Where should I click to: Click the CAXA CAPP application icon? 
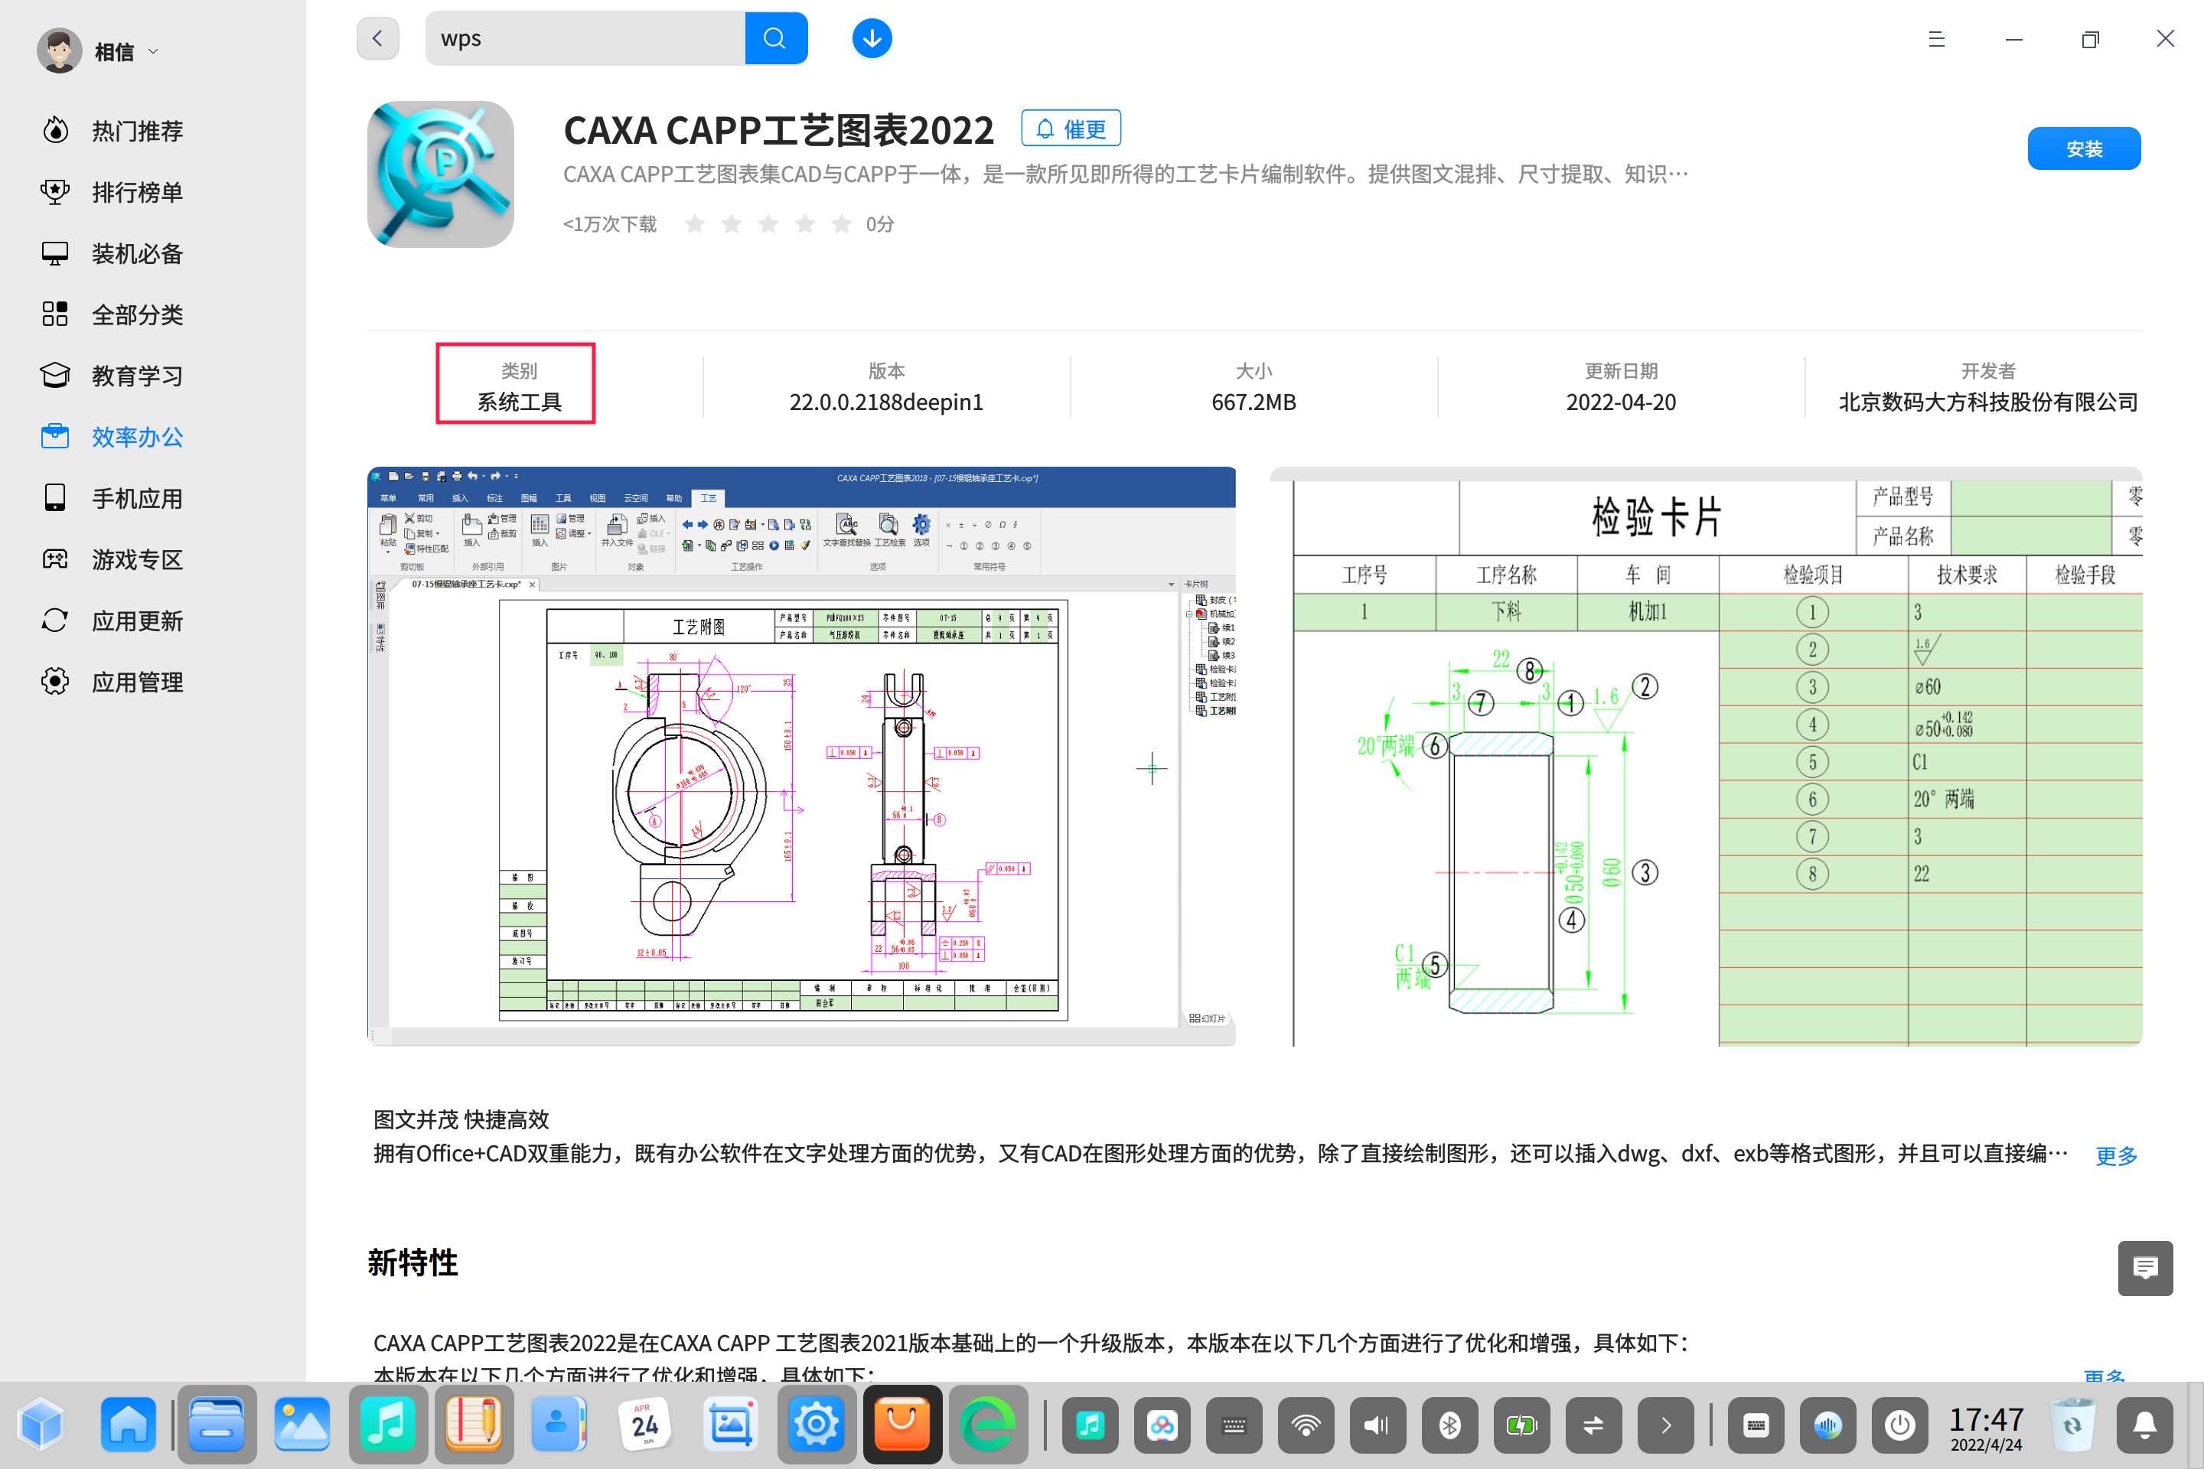pyautogui.click(x=441, y=174)
